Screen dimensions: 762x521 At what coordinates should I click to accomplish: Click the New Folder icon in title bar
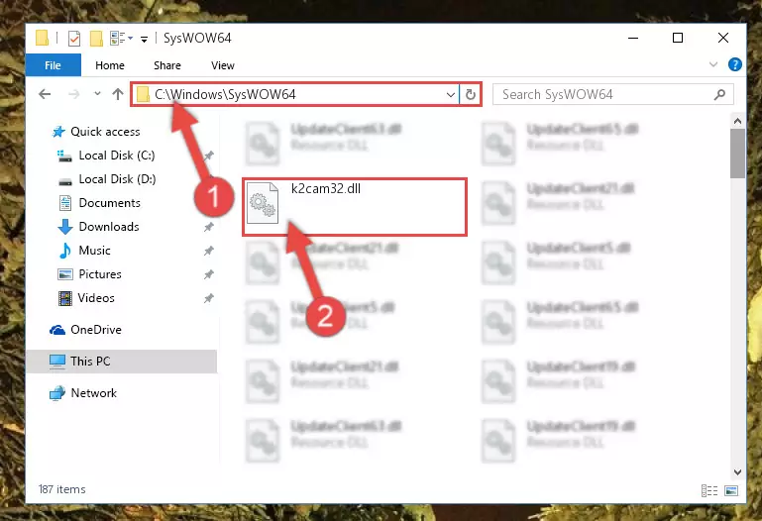pos(96,39)
